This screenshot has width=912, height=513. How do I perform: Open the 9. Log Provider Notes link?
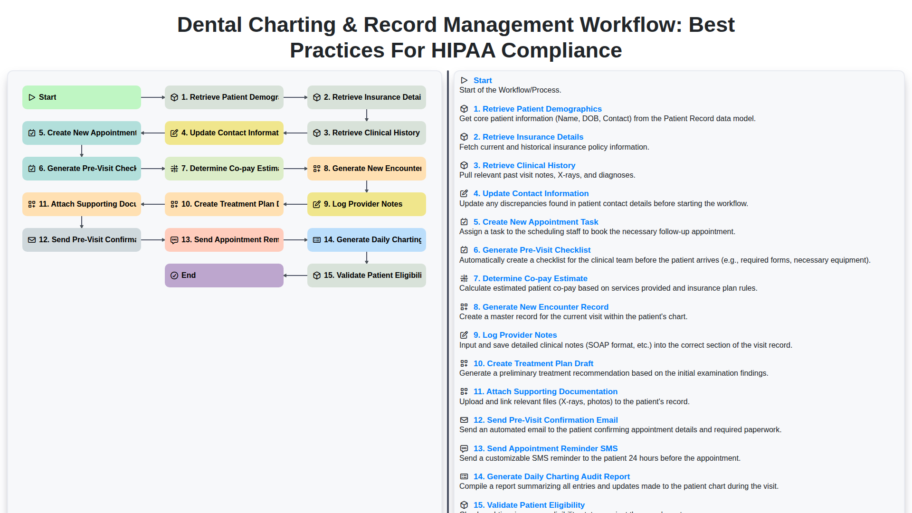pos(515,335)
